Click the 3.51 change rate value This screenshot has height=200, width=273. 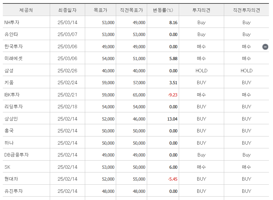click(173, 83)
